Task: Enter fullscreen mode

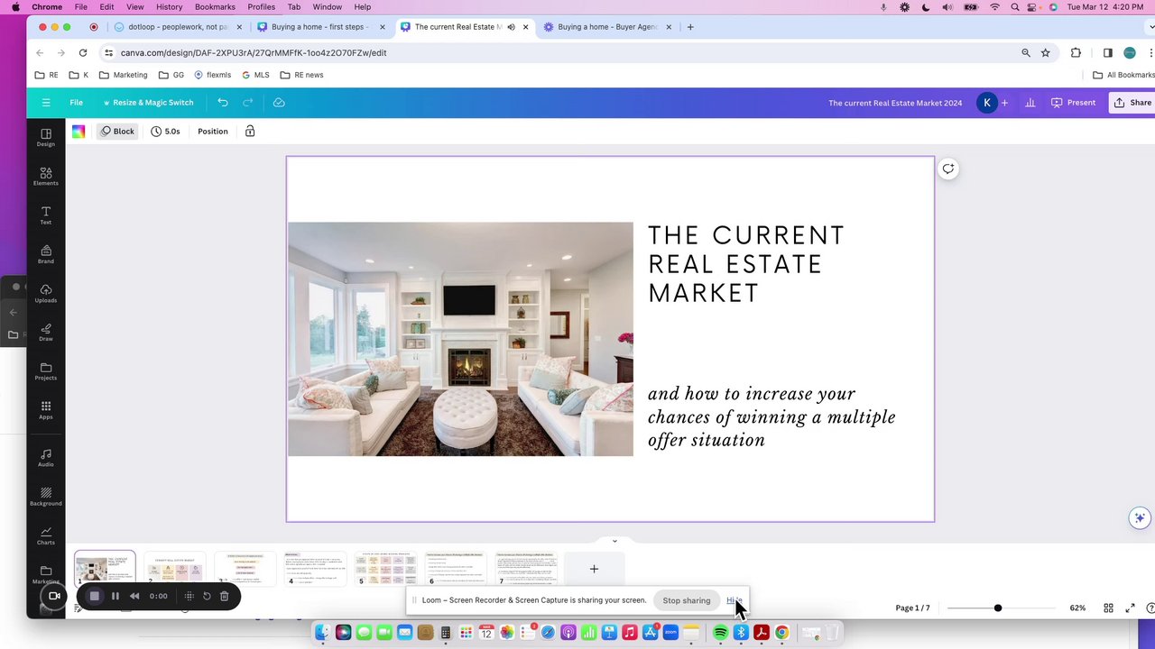Action: tap(1130, 608)
